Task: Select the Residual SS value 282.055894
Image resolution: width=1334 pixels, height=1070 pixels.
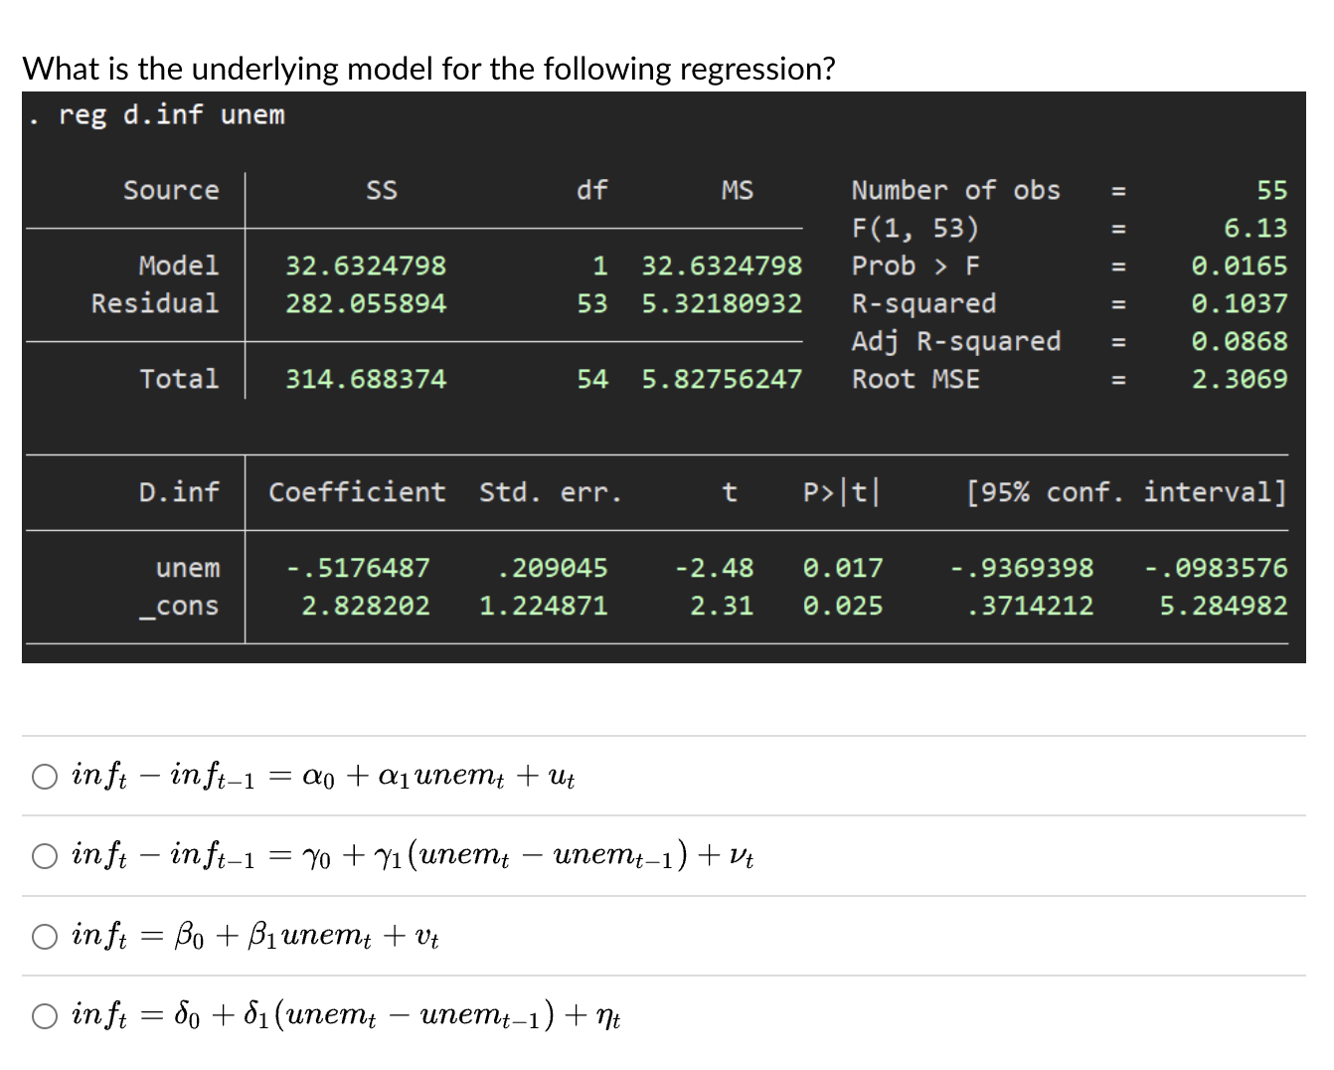Action: click(x=364, y=303)
